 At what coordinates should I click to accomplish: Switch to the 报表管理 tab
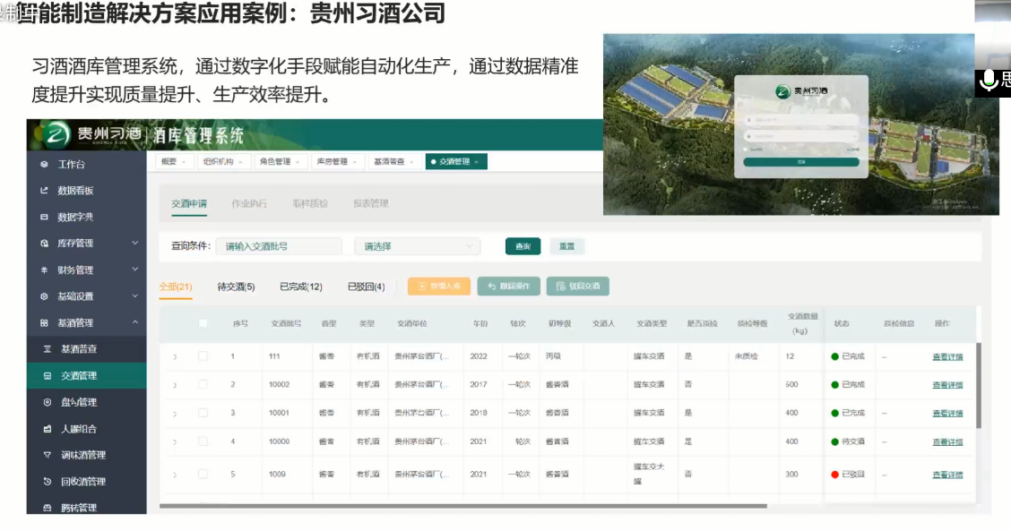pyautogui.click(x=371, y=203)
